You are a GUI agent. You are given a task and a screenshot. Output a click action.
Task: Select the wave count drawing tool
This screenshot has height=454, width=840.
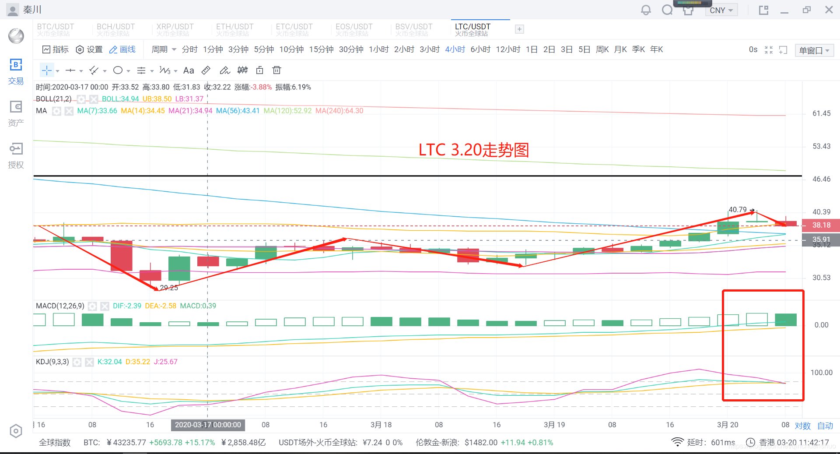pyautogui.click(x=165, y=70)
